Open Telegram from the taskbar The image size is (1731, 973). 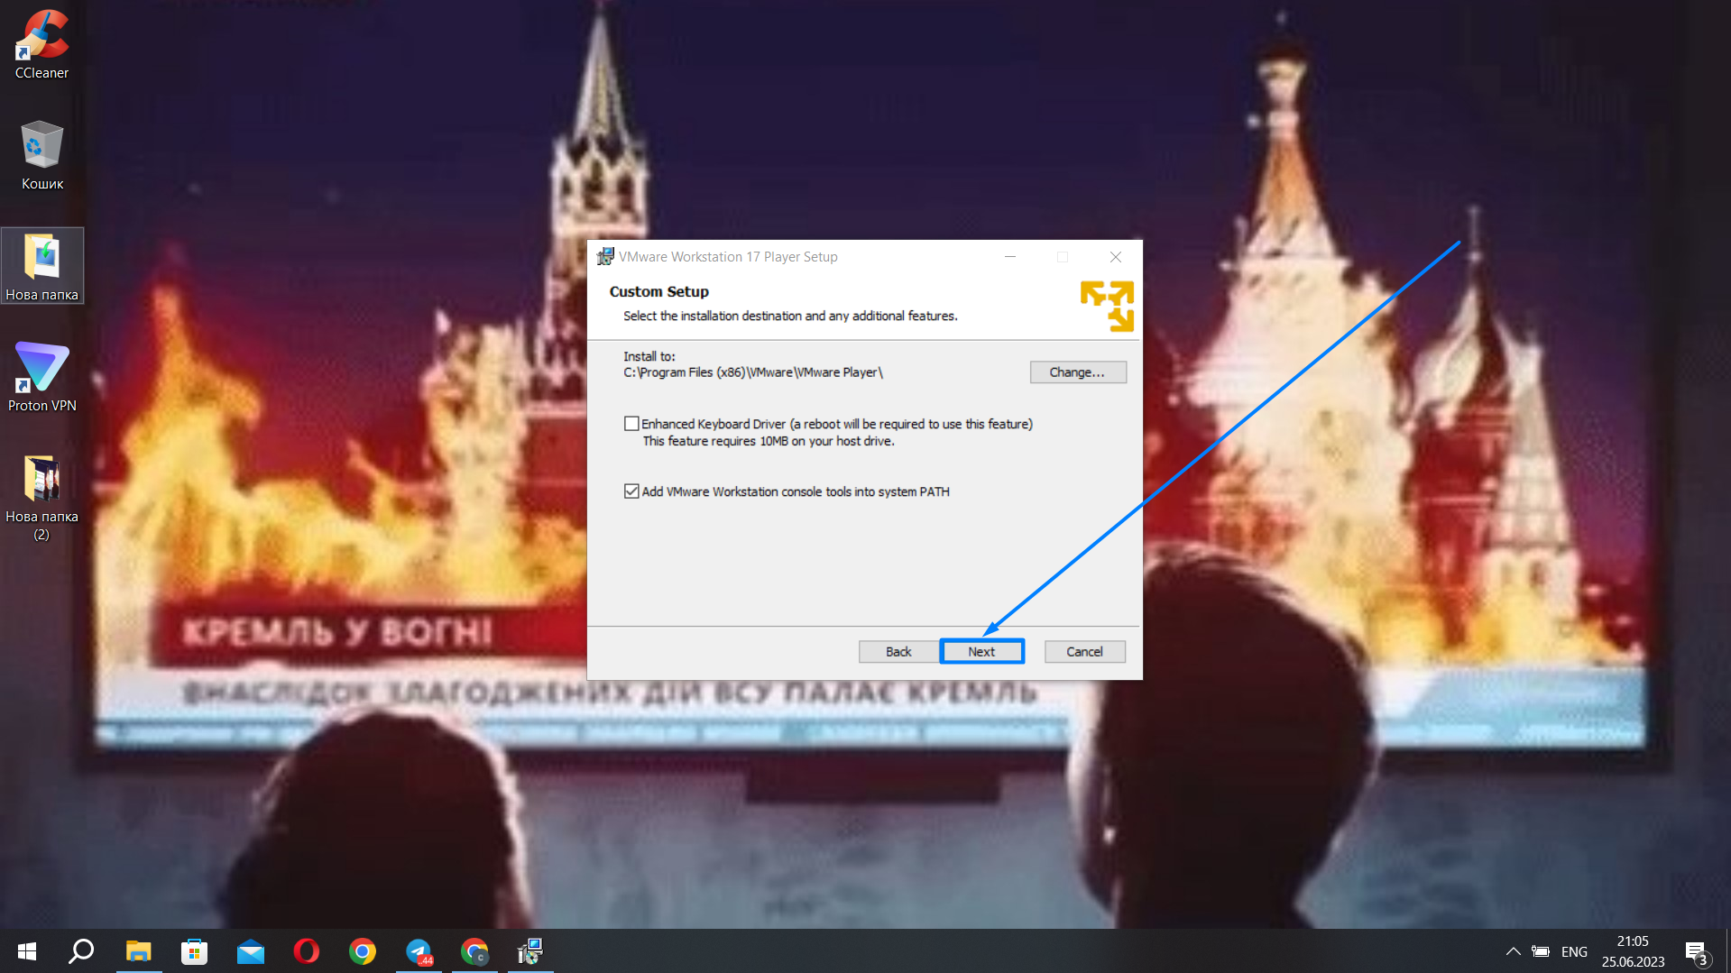tap(419, 951)
